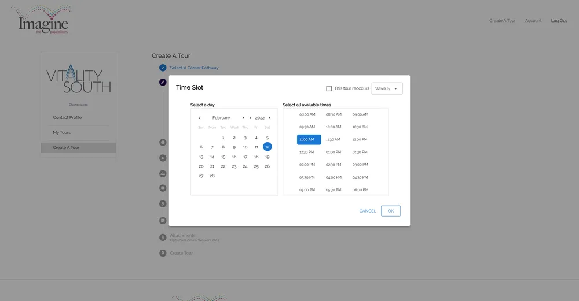
Task: Advance calendar to next month
Action: [243, 118]
